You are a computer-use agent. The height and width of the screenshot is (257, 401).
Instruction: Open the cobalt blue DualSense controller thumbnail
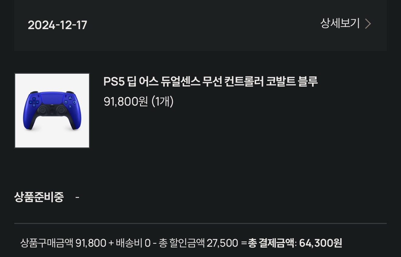click(52, 110)
